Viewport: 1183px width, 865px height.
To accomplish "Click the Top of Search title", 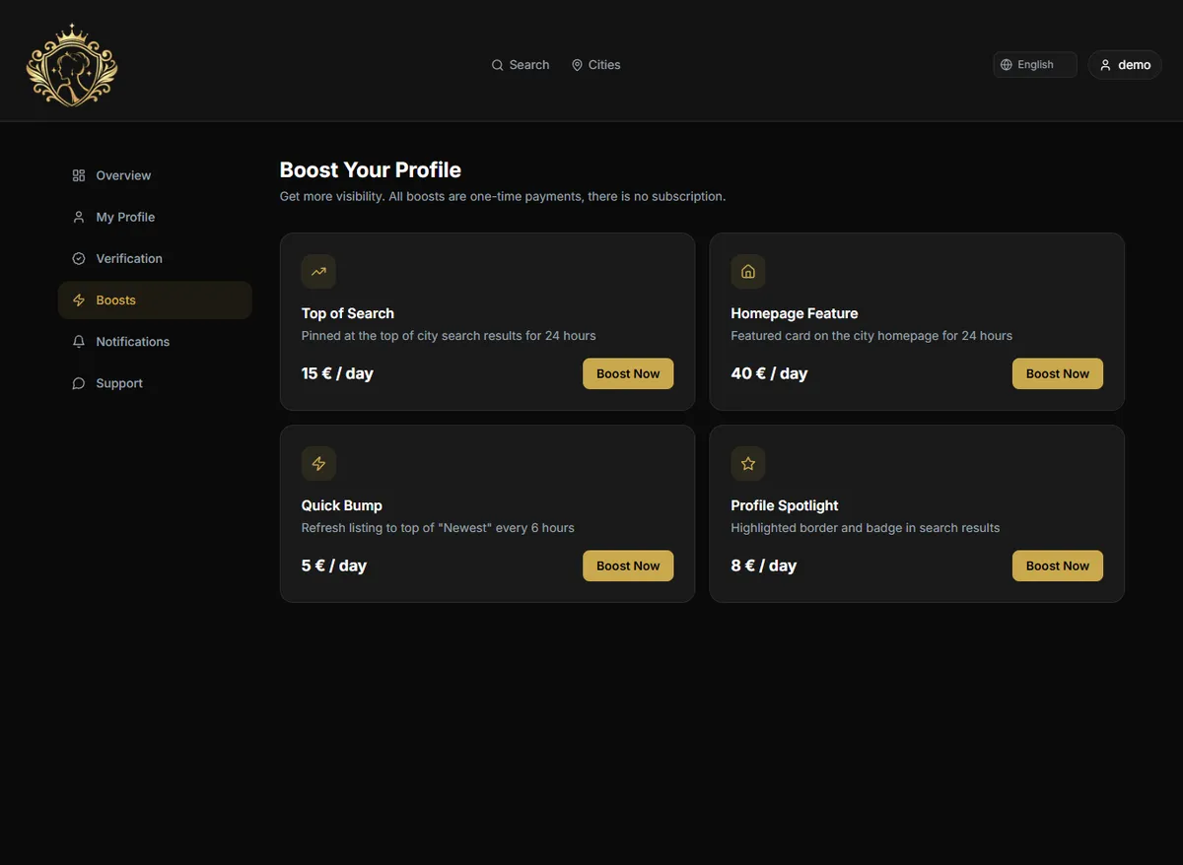I will (x=348, y=313).
